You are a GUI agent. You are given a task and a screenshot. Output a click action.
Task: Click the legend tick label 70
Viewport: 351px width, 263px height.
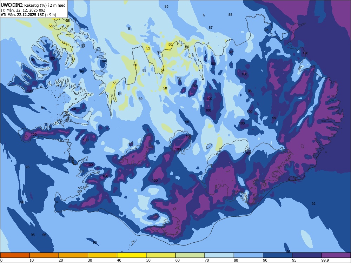coord(207,260)
